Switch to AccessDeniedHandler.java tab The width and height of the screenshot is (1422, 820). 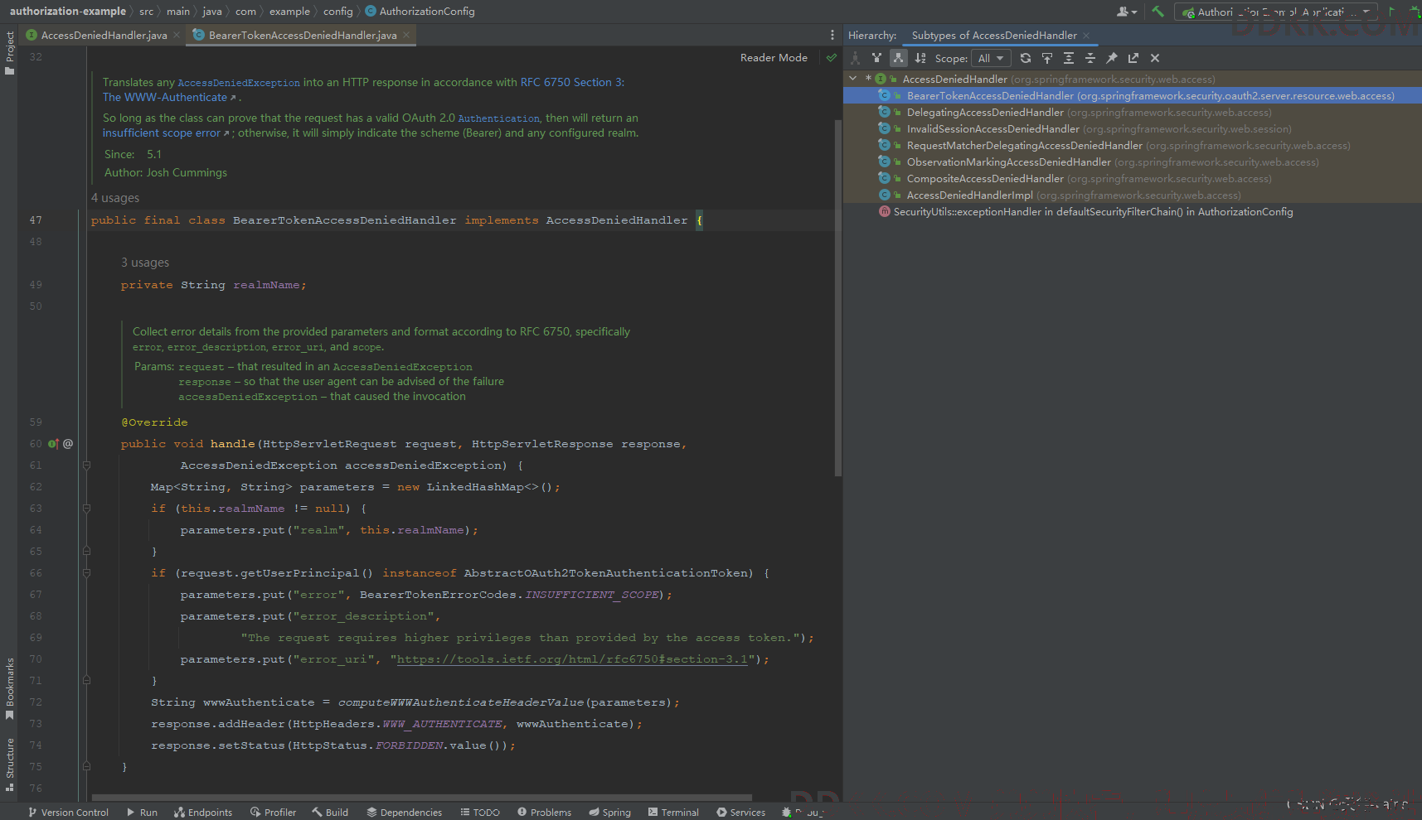point(104,35)
